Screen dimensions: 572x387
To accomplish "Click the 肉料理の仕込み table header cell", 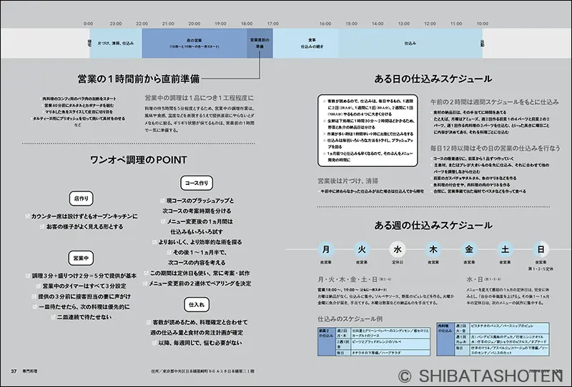I will pyautogui.click(x=445, y=339).
